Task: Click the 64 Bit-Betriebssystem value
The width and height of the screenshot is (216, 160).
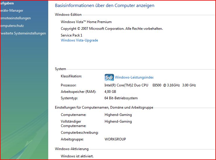Action: pos(121,98)
